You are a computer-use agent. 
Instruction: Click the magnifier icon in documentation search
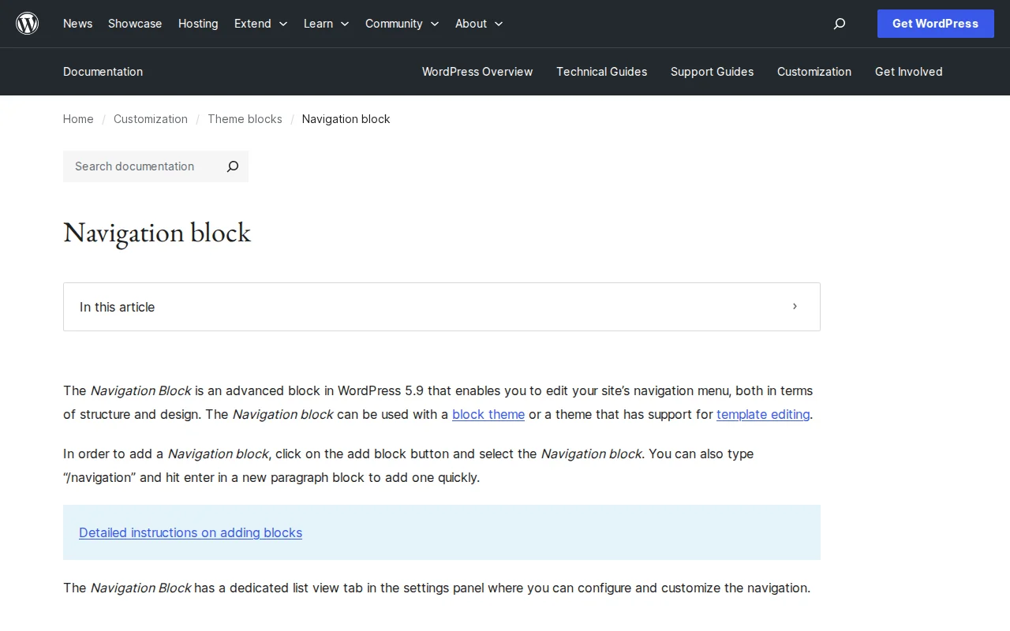(x=232, y=166)
